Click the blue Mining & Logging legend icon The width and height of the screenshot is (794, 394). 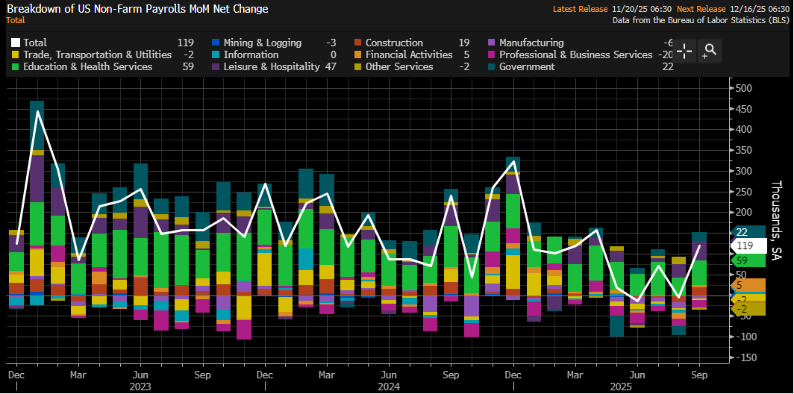point(217,43)
